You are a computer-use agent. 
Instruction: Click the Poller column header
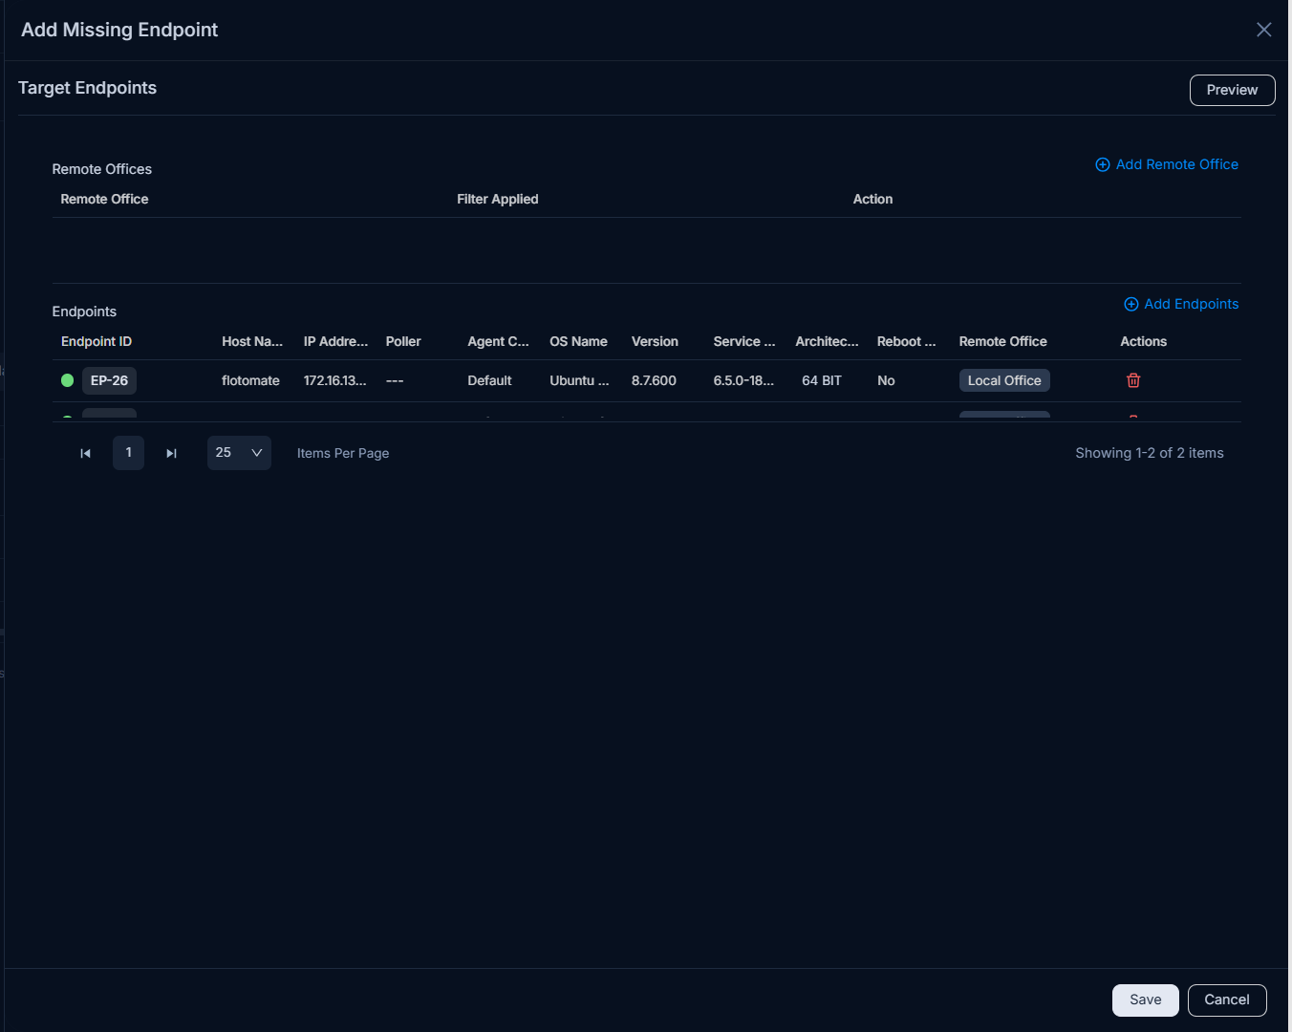coord(403,341)
